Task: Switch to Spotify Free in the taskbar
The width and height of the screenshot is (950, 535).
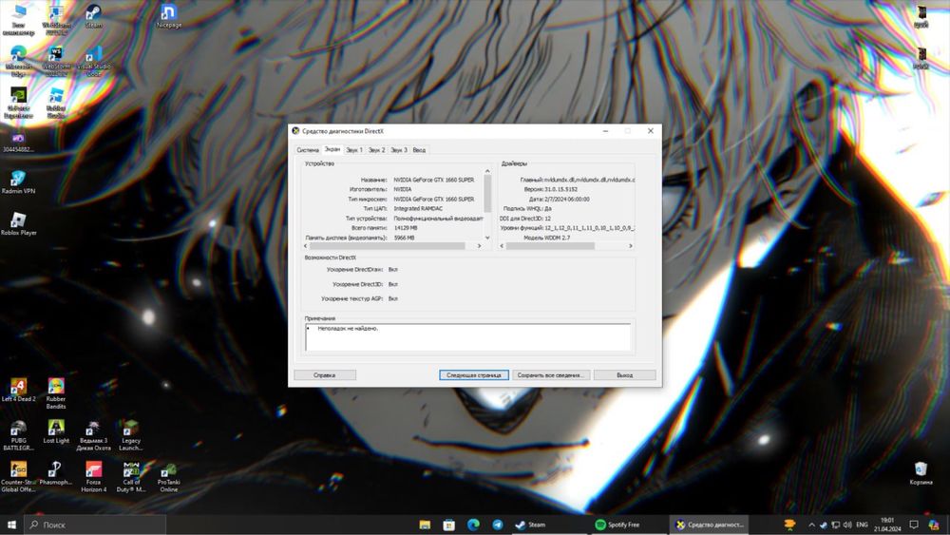Action: (628, 525)
